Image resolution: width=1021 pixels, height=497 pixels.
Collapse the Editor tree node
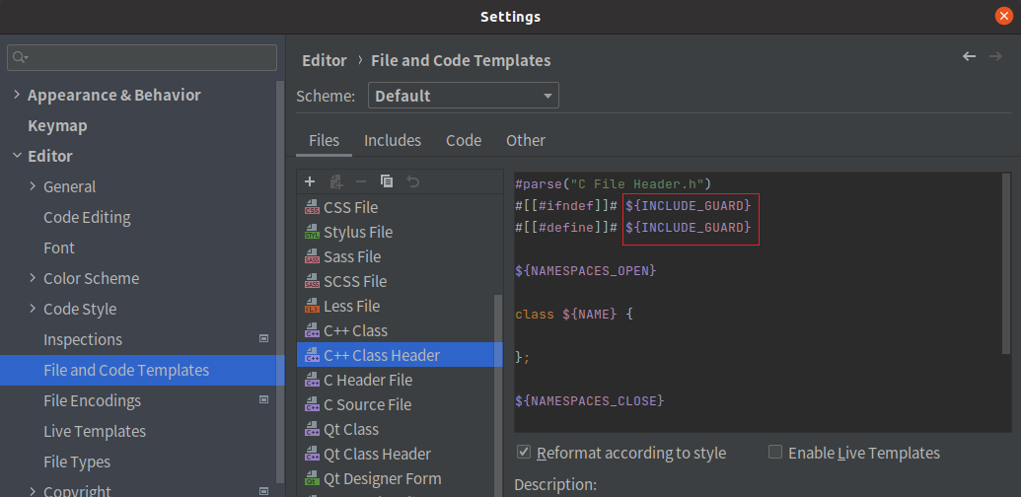click(x=17, y=156)
